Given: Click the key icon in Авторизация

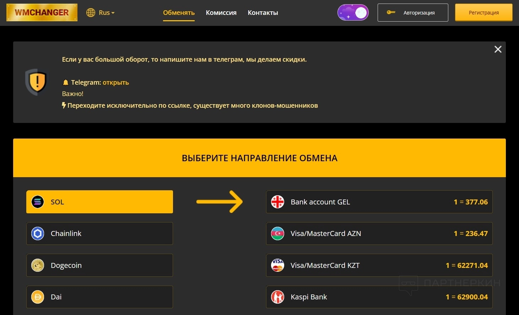Looking at the screenshot, I should pos(391,12).
